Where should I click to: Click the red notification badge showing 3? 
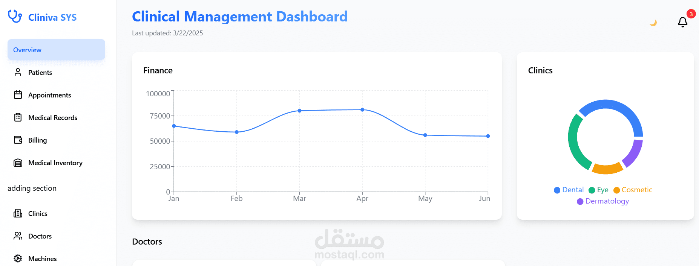(x=691, y=14)
